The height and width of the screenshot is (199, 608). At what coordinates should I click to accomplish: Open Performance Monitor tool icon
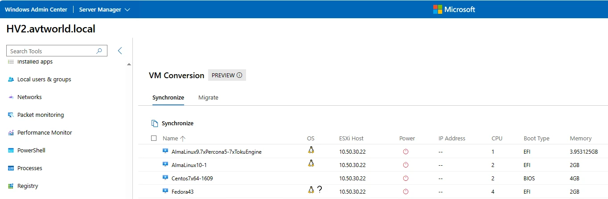[11, 133]
